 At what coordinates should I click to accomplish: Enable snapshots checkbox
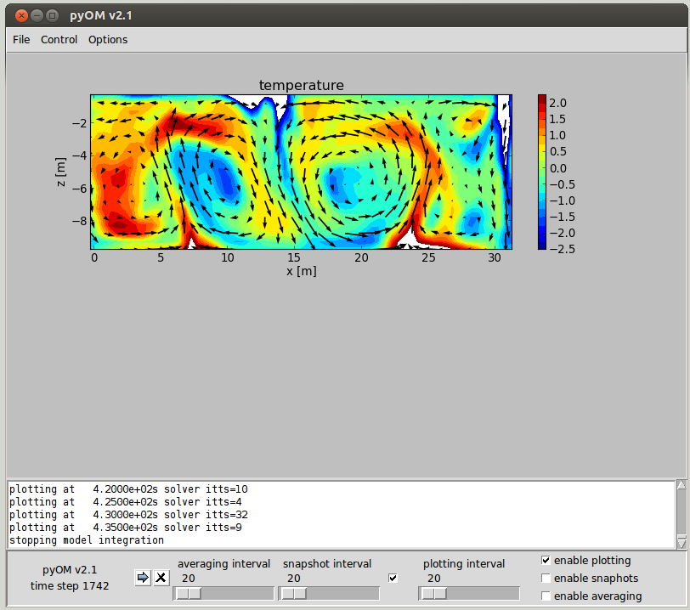546,579
